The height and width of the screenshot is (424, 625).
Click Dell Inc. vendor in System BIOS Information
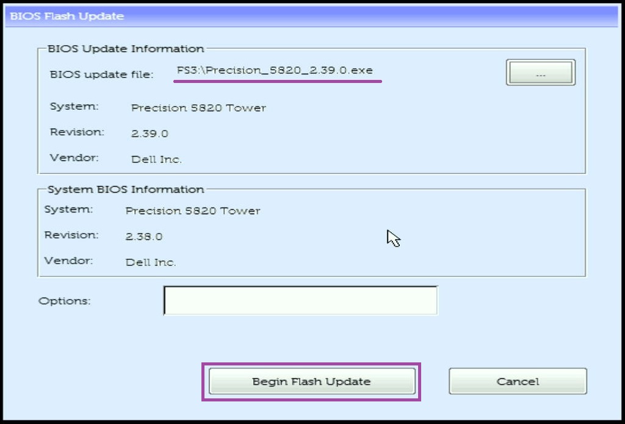(151, 262)
